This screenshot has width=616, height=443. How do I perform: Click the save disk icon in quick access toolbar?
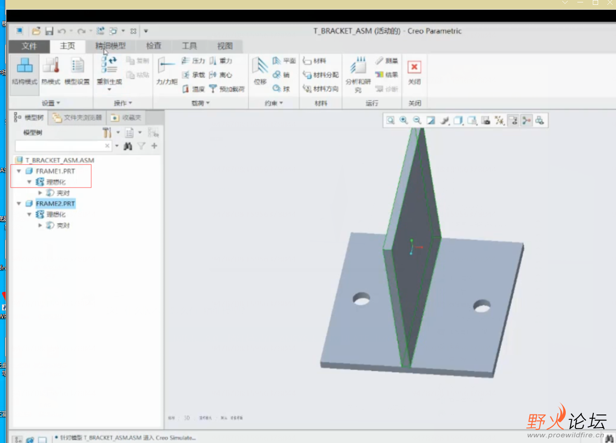coord(49,31)
